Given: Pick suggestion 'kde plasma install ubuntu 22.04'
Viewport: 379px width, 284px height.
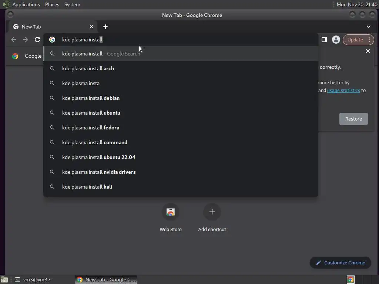Looking at the screenshot, I should [x=181, y=157].
